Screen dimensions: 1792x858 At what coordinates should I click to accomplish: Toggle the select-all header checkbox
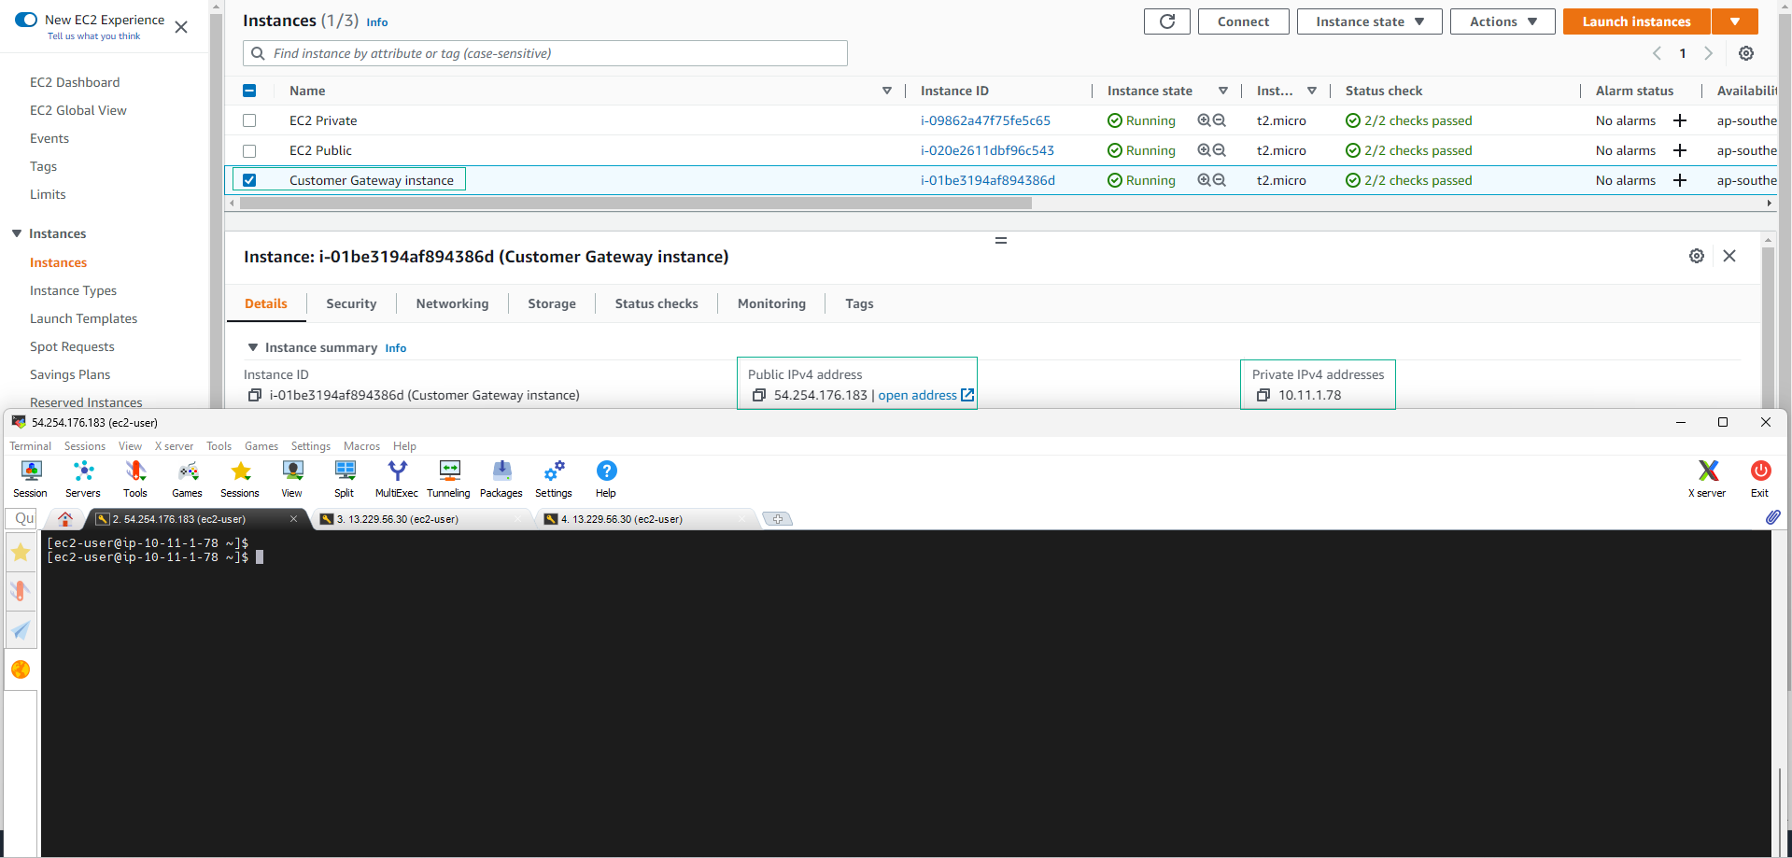point(249,91)
